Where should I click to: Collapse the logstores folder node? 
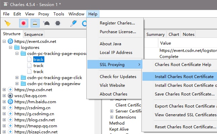pos(10,48)
